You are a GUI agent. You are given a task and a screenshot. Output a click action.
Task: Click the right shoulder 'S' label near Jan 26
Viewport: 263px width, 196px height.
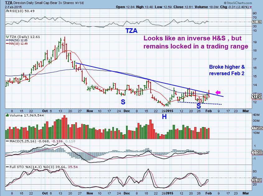[199, 106]
